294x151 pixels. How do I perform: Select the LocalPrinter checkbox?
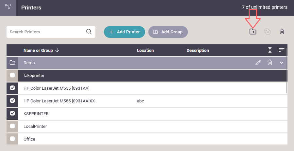[x=12, y=126]
